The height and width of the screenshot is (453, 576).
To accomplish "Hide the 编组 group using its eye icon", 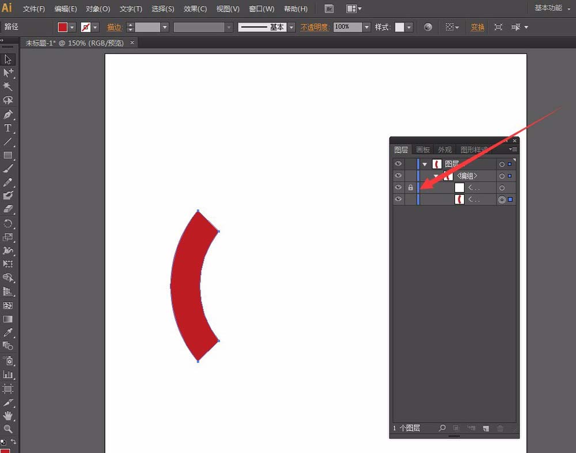I will pyautogui.click(x=398, y=176).
